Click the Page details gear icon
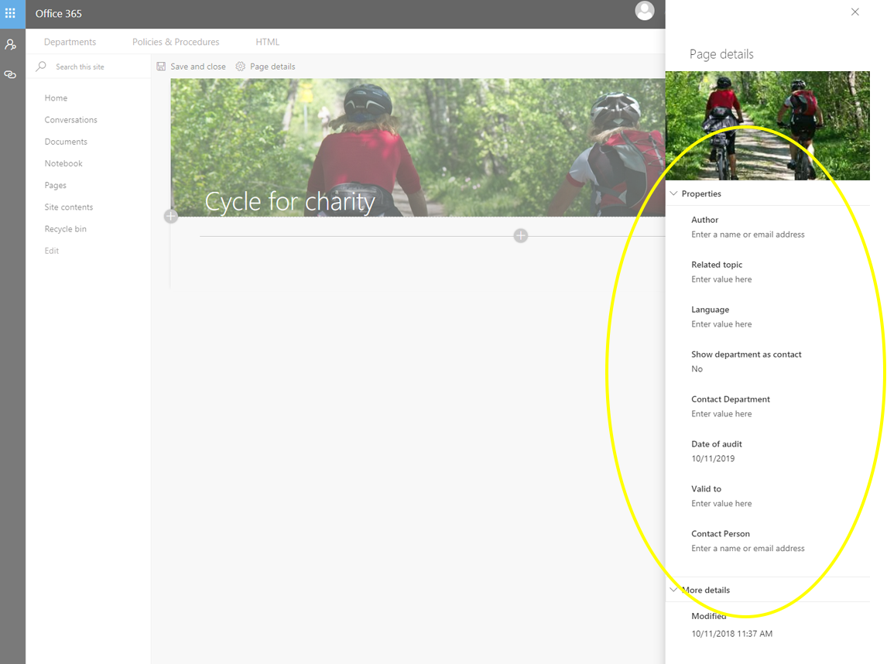 (x=241, y=67)
